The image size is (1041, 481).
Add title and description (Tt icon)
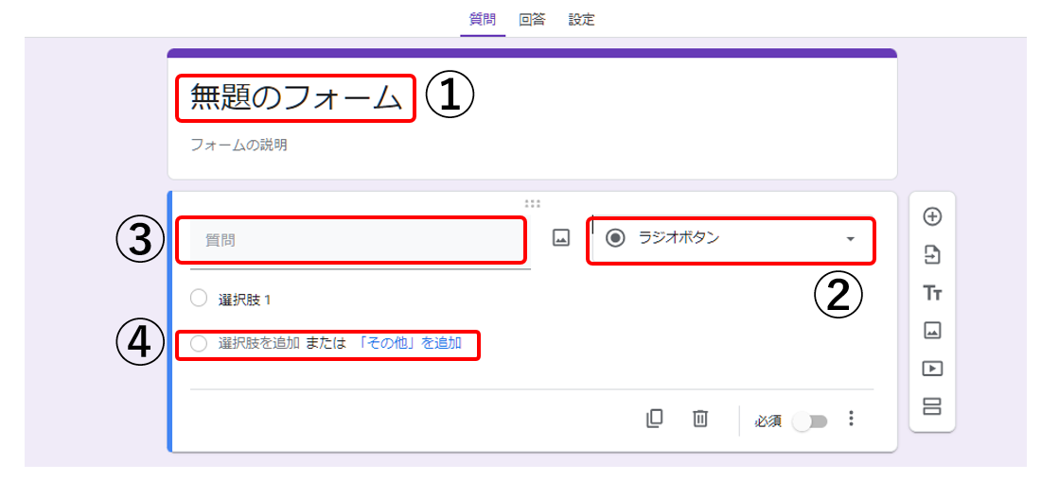click(933, 293)
